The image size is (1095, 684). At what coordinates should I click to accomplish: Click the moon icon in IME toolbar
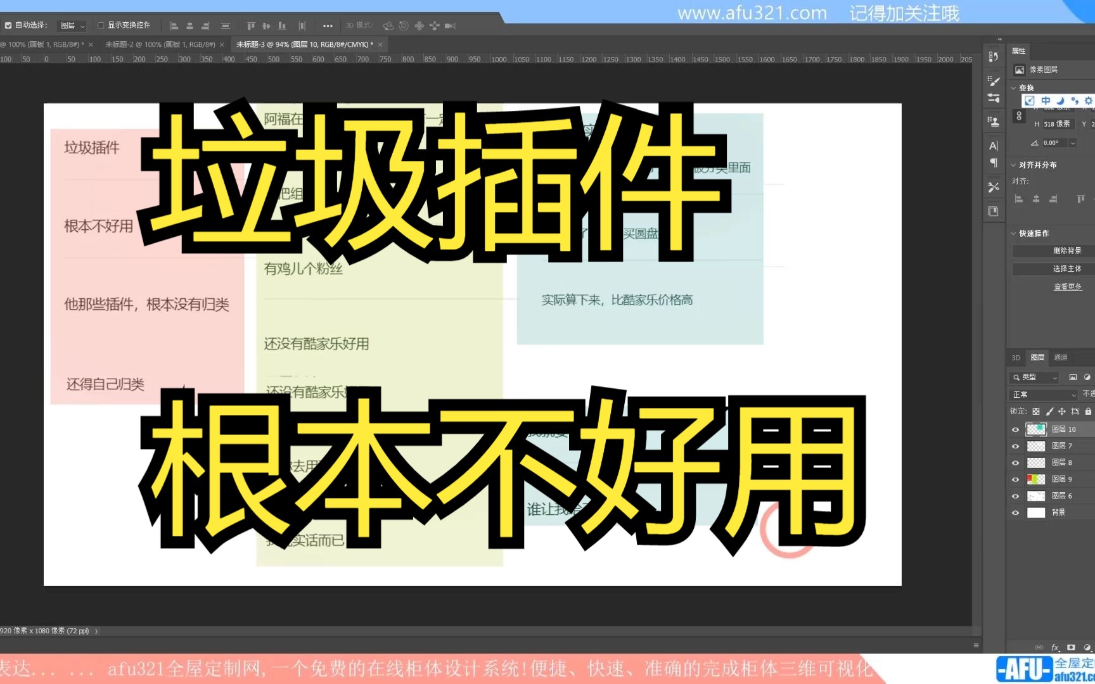(x=1060, y=101)
